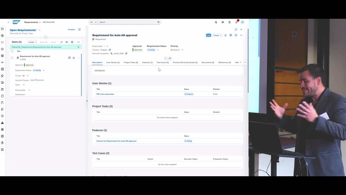Remove the Filtered By Requirement banner
This screenshot has height=195, width=346.
click(78, 47)
